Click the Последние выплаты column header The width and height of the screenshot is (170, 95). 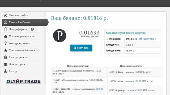[131, 66]
